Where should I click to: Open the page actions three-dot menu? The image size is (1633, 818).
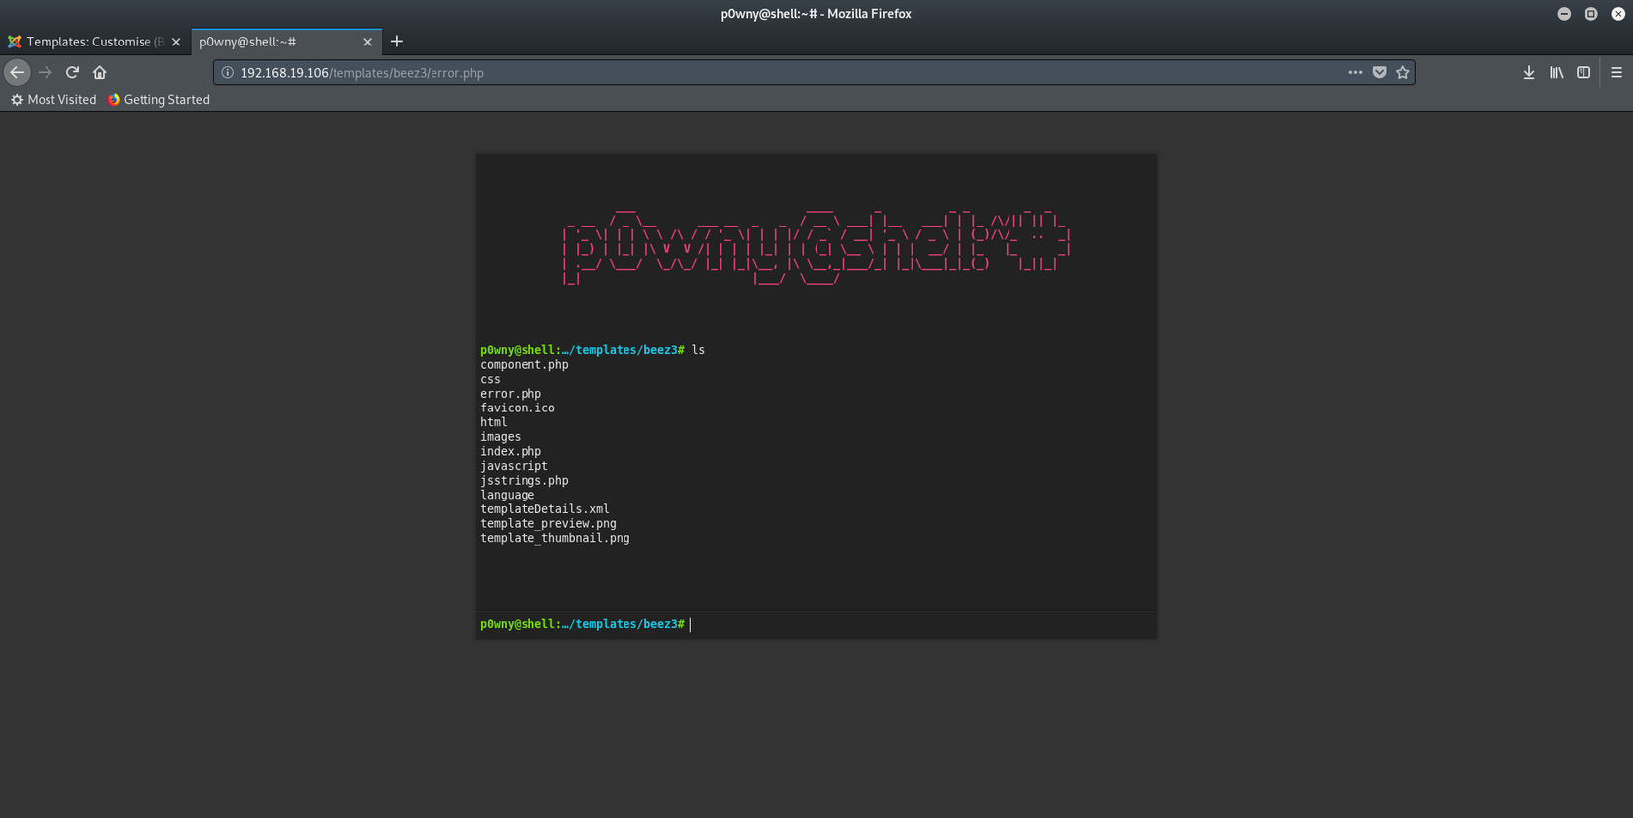1355,72
